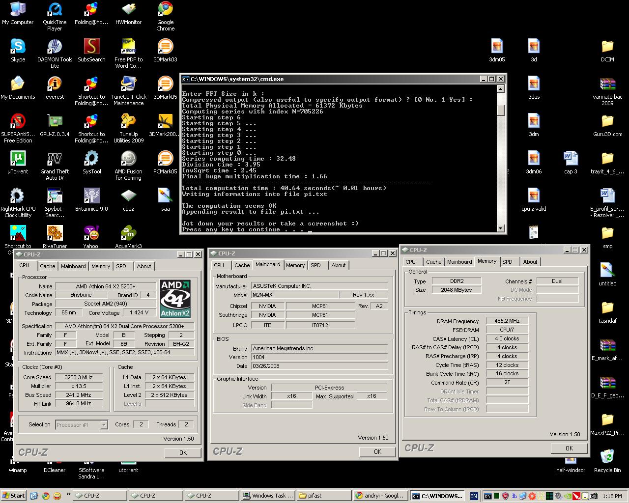Open the cpuz desktop icon

click(128, 200)
